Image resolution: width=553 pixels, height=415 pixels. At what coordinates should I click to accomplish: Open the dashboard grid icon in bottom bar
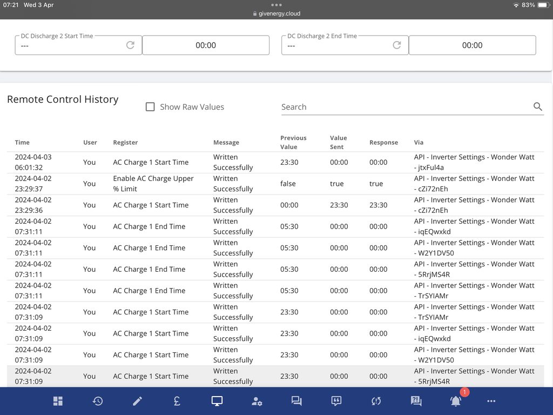click(x=58, y=401)
